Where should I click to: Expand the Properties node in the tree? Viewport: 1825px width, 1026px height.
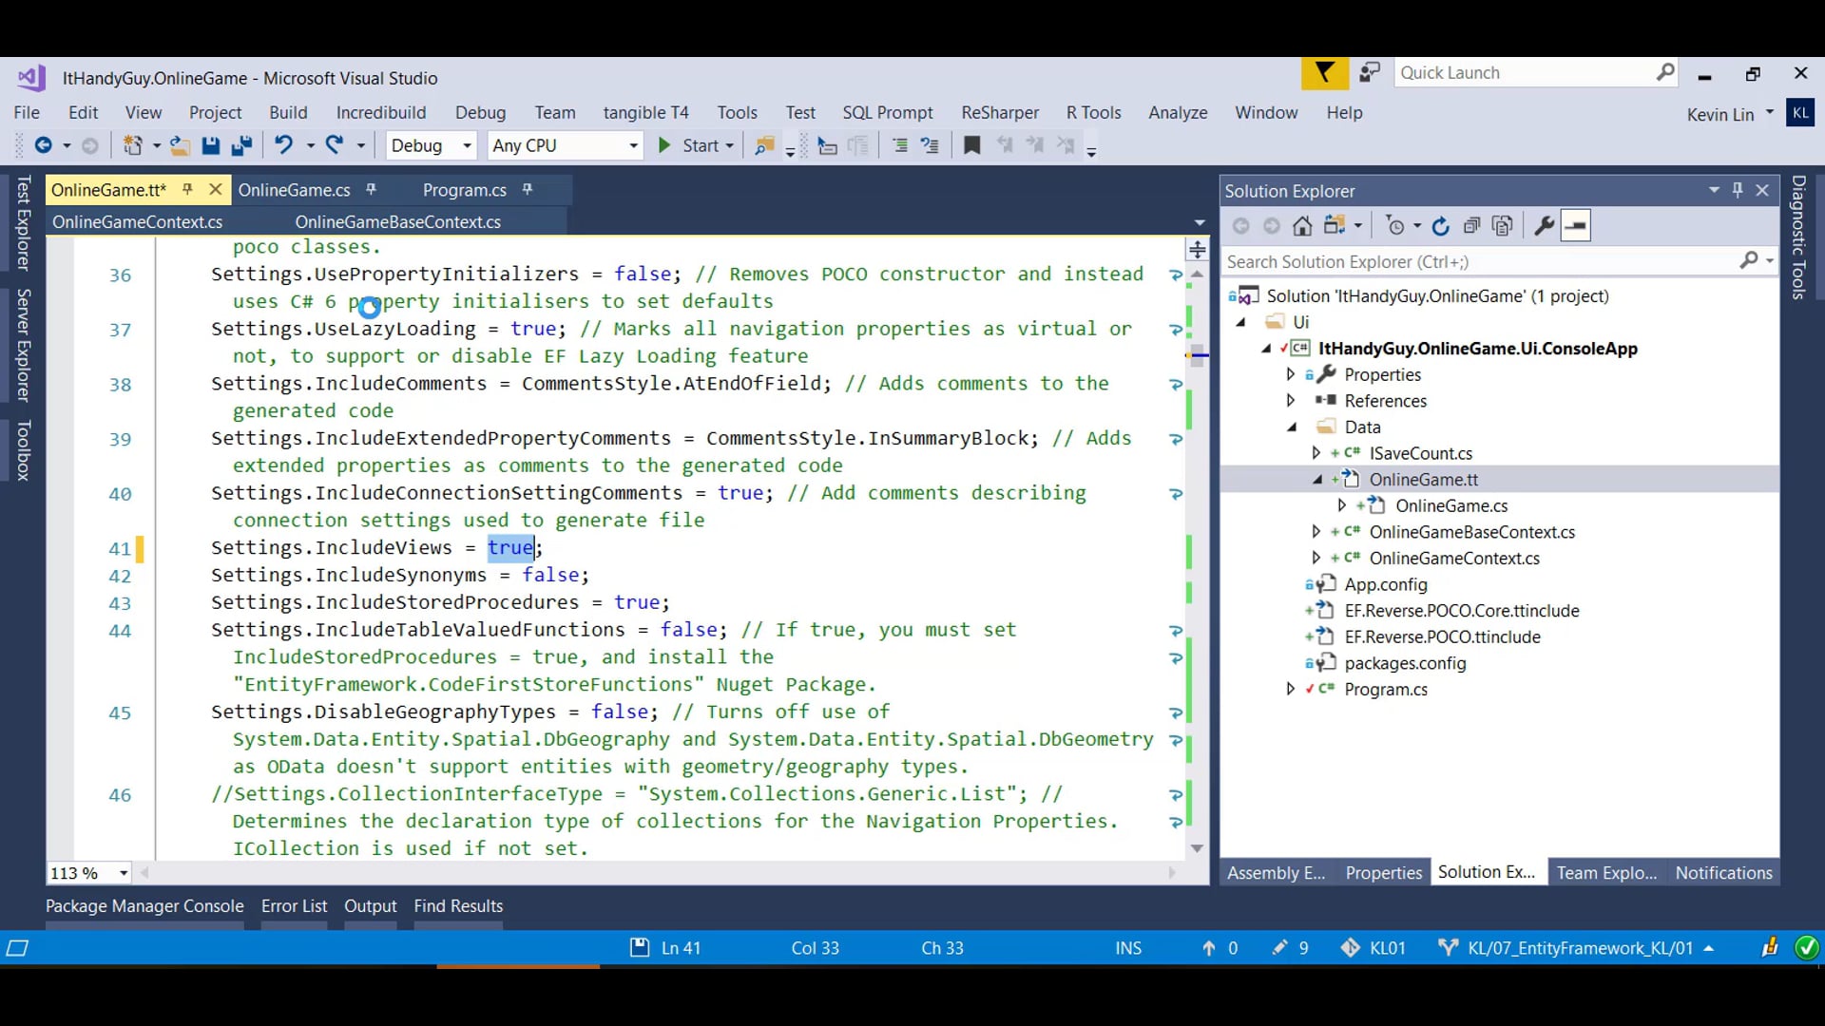click(1291, 374)
